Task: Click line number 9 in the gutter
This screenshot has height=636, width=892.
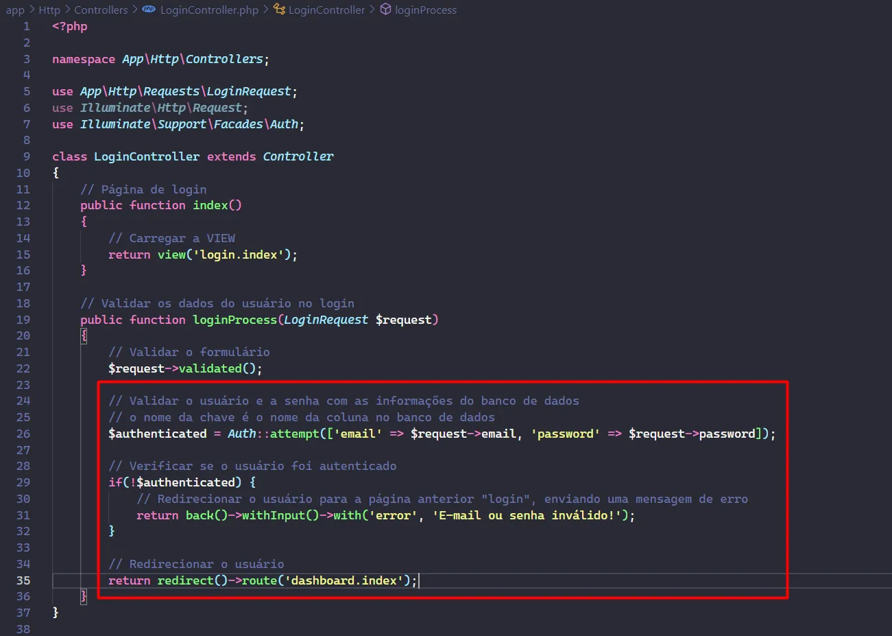Action: pos(27,156)
